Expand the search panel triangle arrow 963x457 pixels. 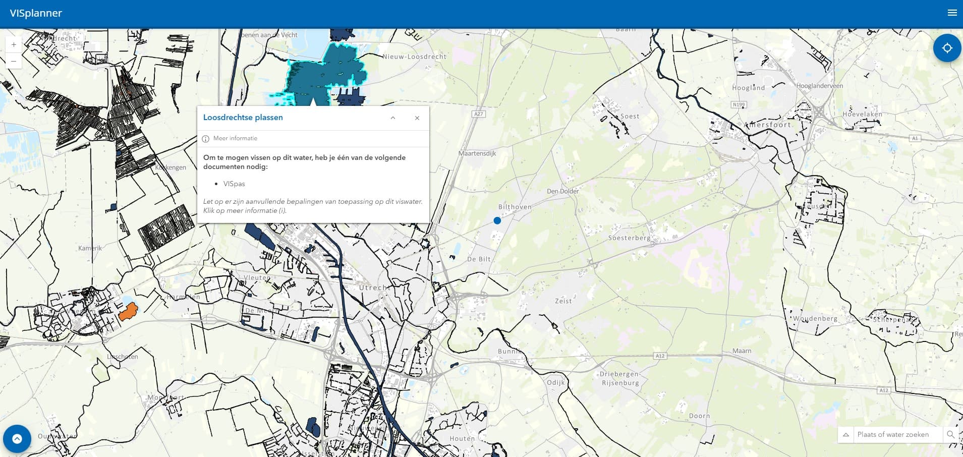pos(846,434)
